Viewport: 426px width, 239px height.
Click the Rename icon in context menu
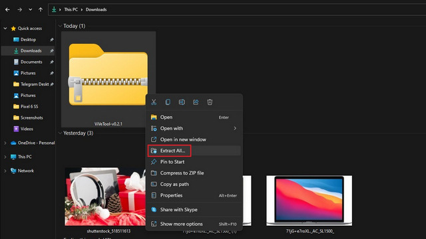(182, 102)
